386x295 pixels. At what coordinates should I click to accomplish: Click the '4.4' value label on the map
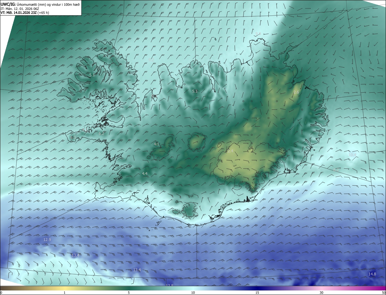pyautogui.click(x=145, y=173)
